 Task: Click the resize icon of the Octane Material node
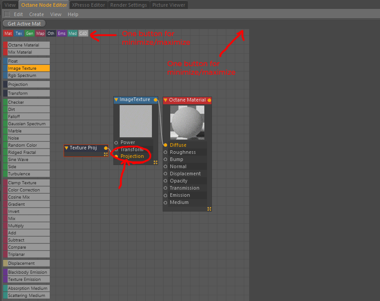coord(209,209)
